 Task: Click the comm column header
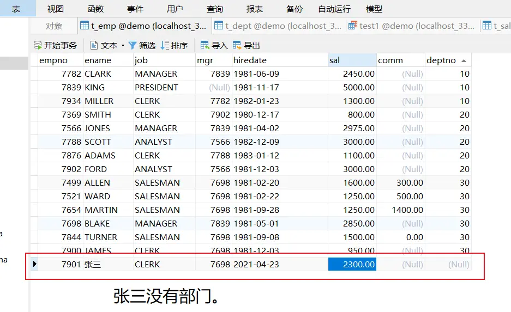pyautogui.click(x=400, y=60)
